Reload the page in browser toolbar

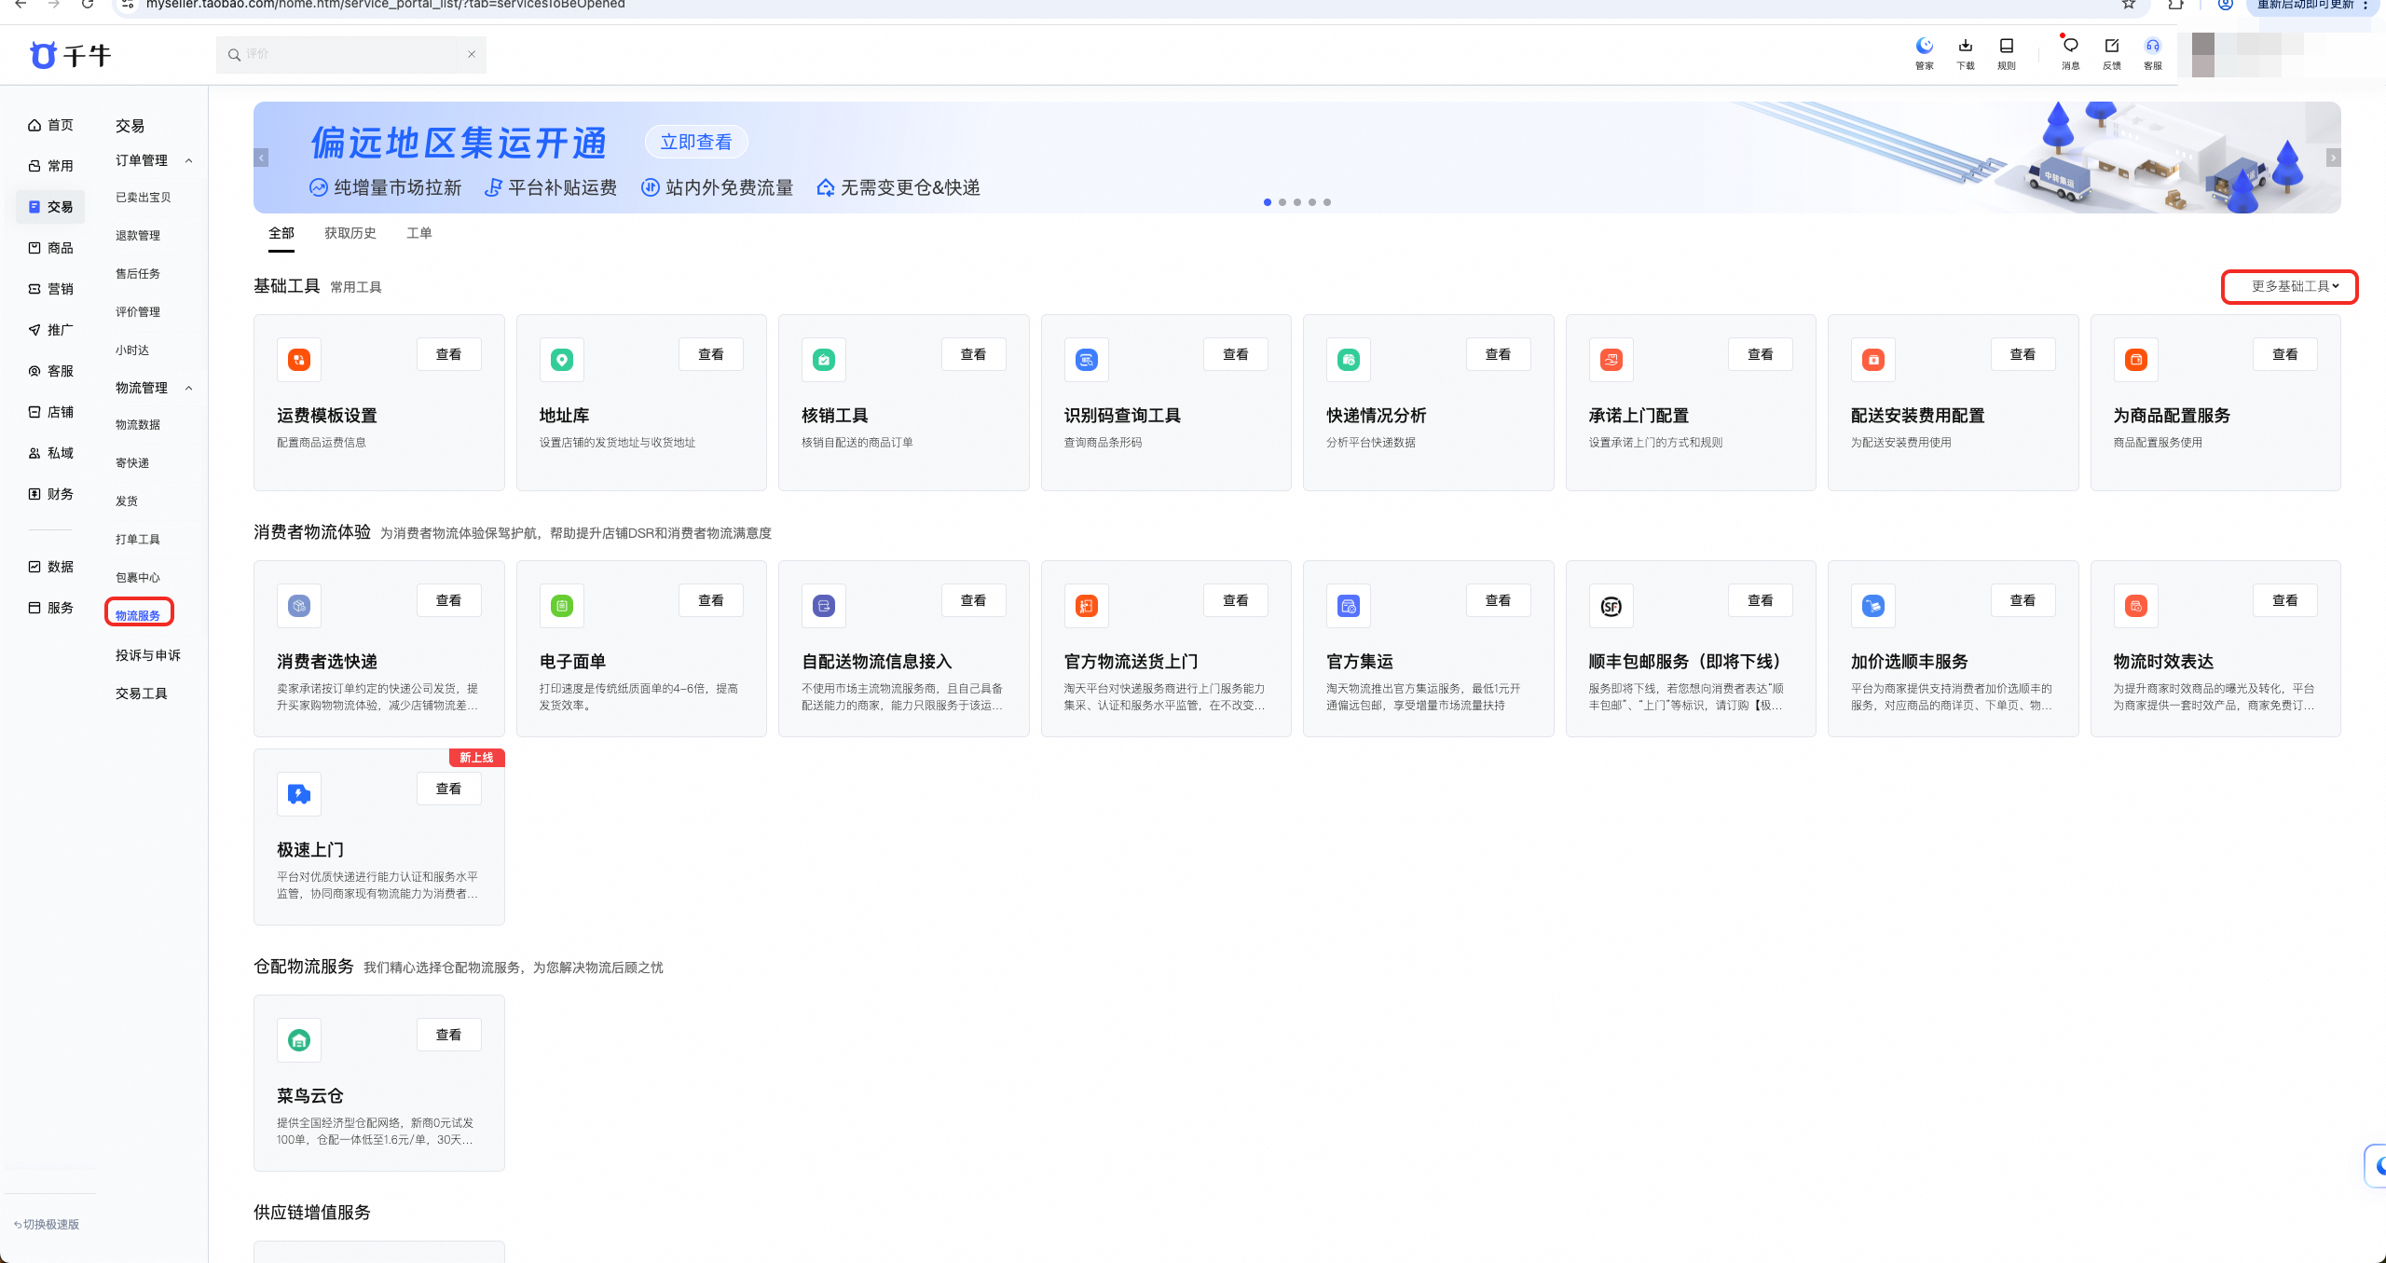[87, 4]
